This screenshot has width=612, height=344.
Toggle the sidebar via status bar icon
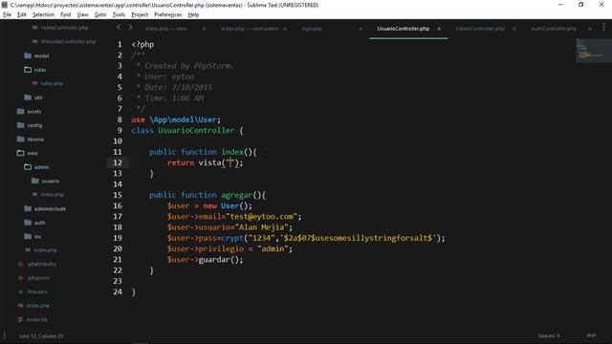point(4,335)
